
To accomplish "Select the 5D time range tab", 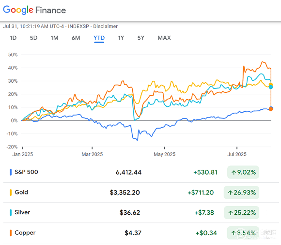I will [34, 38].
